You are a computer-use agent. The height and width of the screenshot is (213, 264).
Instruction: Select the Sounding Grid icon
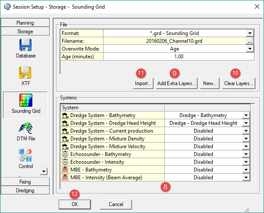pyautogui.click(x=25, y=100)
